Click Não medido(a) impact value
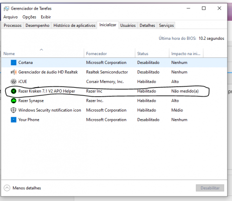The width and height of the screenshot is (232, 201). coord(185,91)
